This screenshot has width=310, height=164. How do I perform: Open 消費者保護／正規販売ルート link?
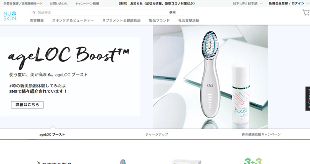[23, 4]
